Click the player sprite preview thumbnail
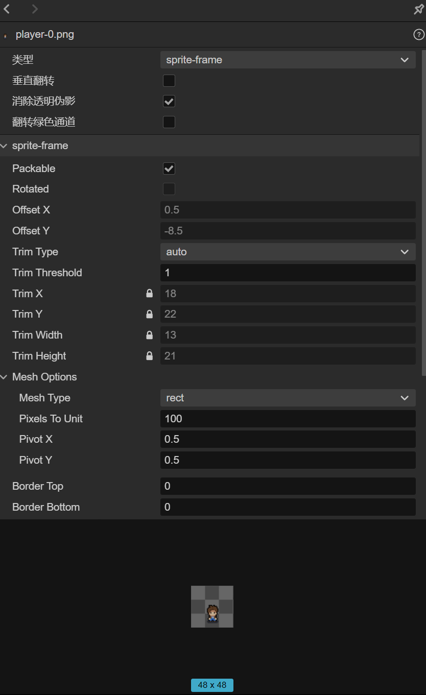Viewport: 426px width, 695px height. pyautogui.click(x=212, y=607)
